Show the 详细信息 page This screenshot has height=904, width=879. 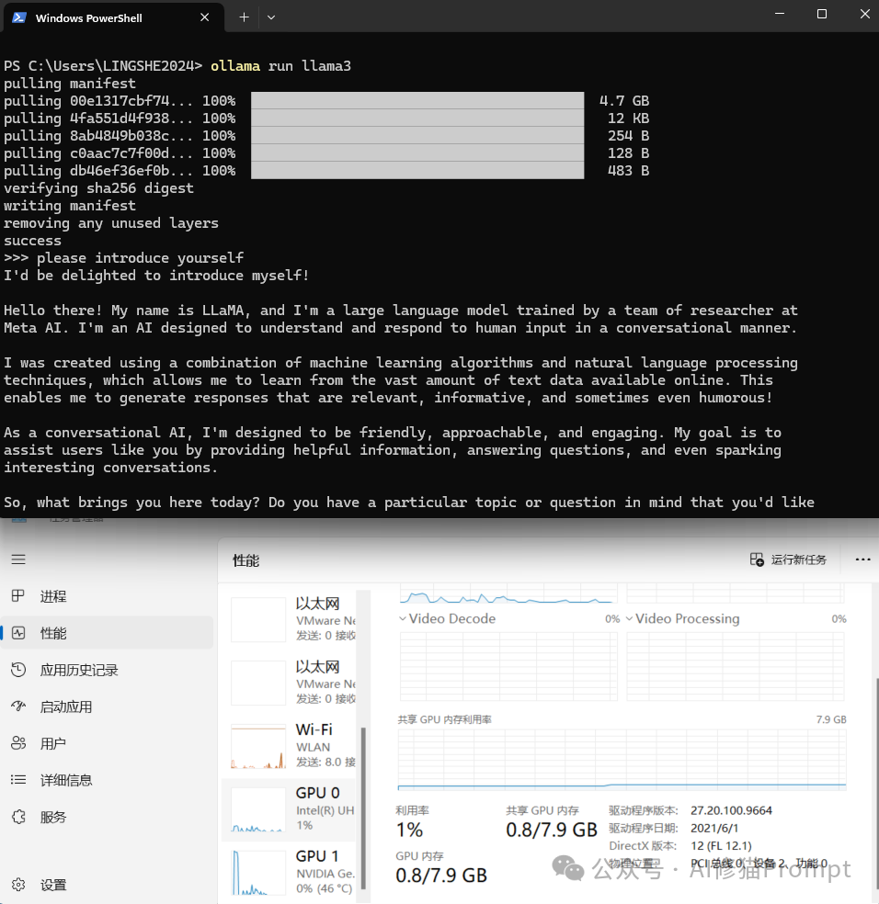[x=107, y=781]
